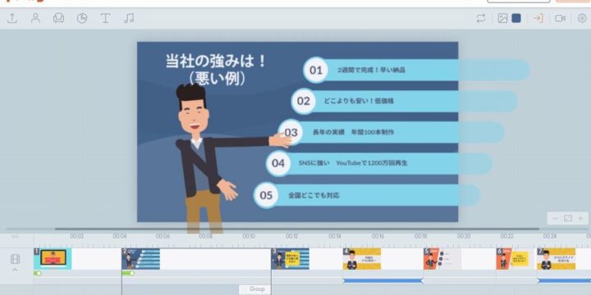Select scene 2 thumbnail in timeline

141,259
